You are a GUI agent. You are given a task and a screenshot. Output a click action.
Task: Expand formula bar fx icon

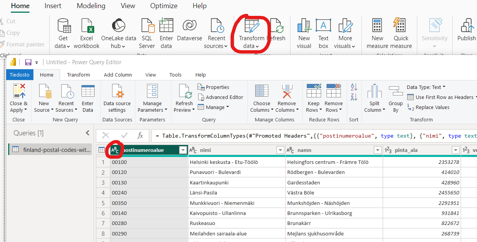140,136
